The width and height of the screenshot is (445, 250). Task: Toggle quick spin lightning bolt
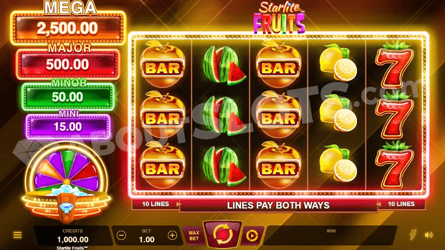point(413,235)
